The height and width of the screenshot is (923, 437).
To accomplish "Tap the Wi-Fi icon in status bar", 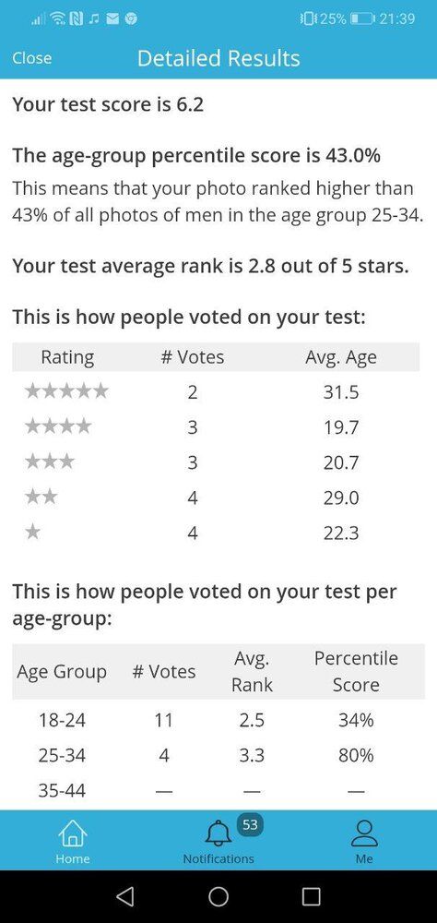I will tap(58, 18).
